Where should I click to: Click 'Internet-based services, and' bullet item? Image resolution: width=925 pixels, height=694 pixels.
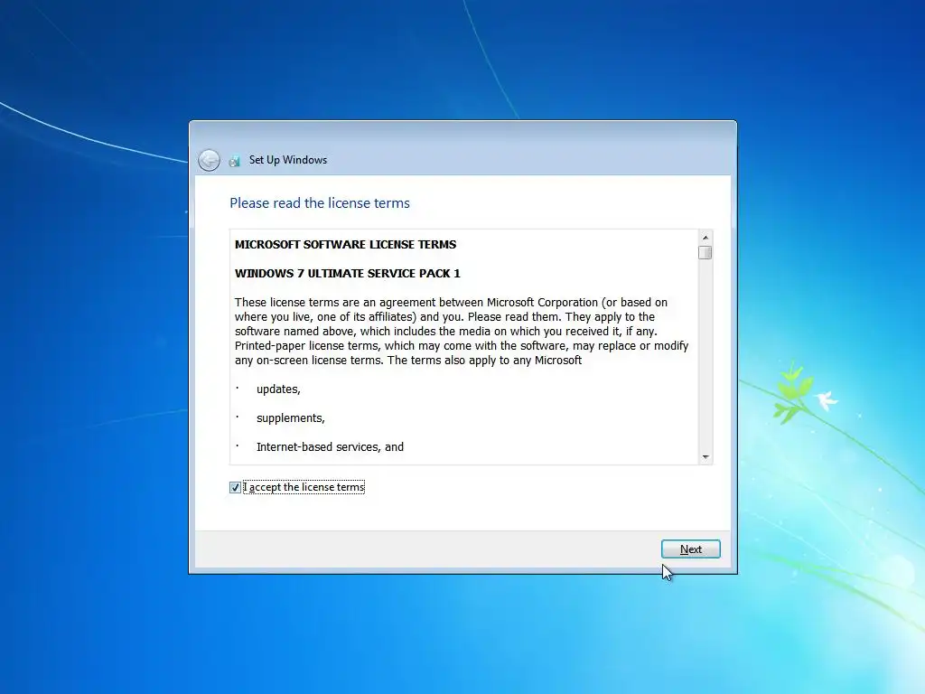click(x=330, y=447)
